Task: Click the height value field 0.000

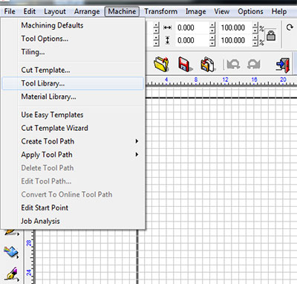Action: pos(192,40)
